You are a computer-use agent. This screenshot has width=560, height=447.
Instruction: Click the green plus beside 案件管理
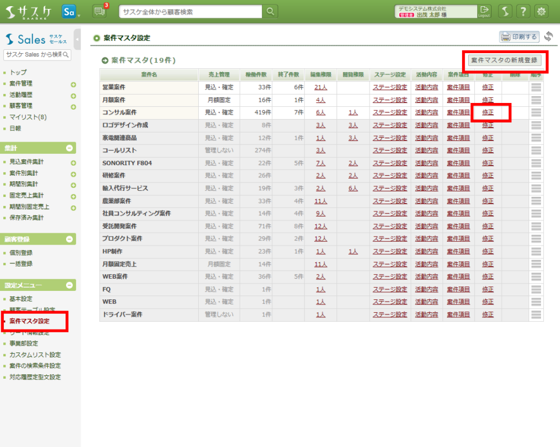(73, 84)
